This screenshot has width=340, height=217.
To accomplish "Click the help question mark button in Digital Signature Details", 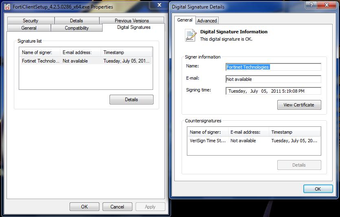I will (x=311, y=5).
